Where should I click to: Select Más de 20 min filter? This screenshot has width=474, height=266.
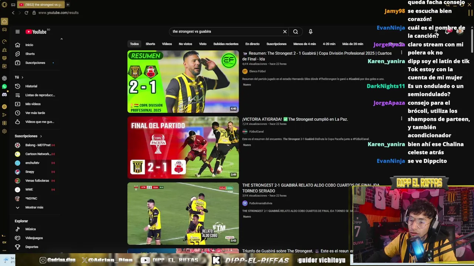pyautogui.click(x=353, y=44)
